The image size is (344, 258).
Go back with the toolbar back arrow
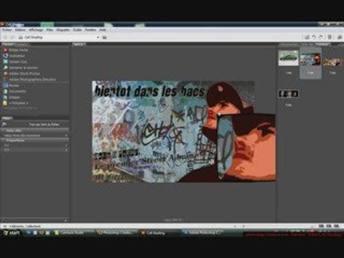pyautogui.click(x=5, y=38)
